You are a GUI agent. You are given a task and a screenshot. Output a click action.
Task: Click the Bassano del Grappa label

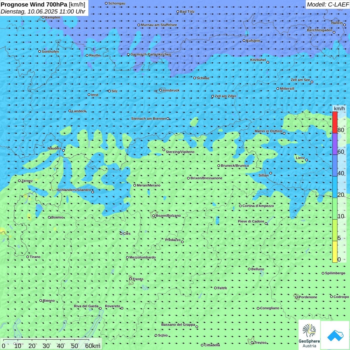[178, 324]
